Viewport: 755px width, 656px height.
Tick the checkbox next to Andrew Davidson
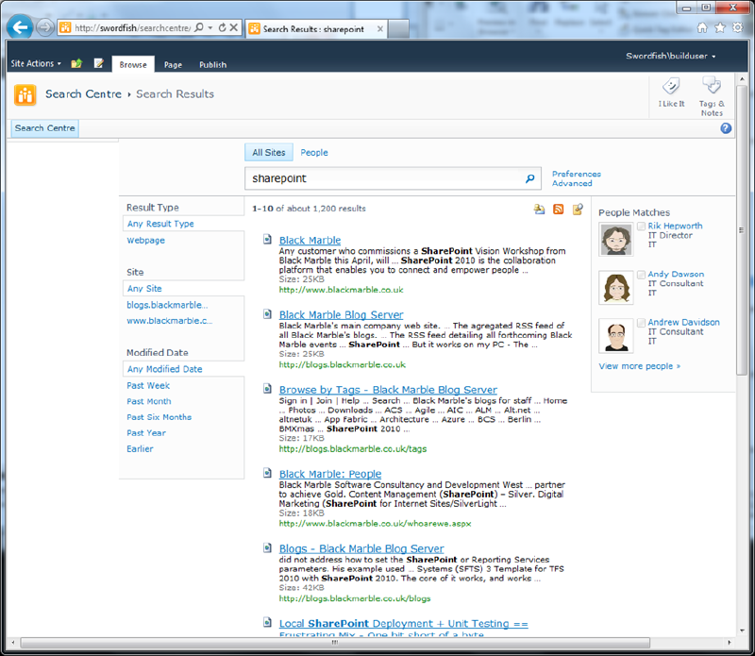click(641, 323)
